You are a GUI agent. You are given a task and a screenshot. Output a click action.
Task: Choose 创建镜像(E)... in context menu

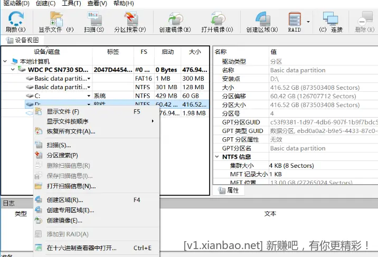pyautogui.click(x=97, y=221)
